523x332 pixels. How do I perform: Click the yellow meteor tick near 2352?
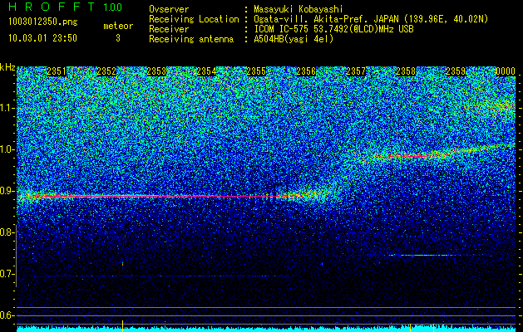point(122,325)
